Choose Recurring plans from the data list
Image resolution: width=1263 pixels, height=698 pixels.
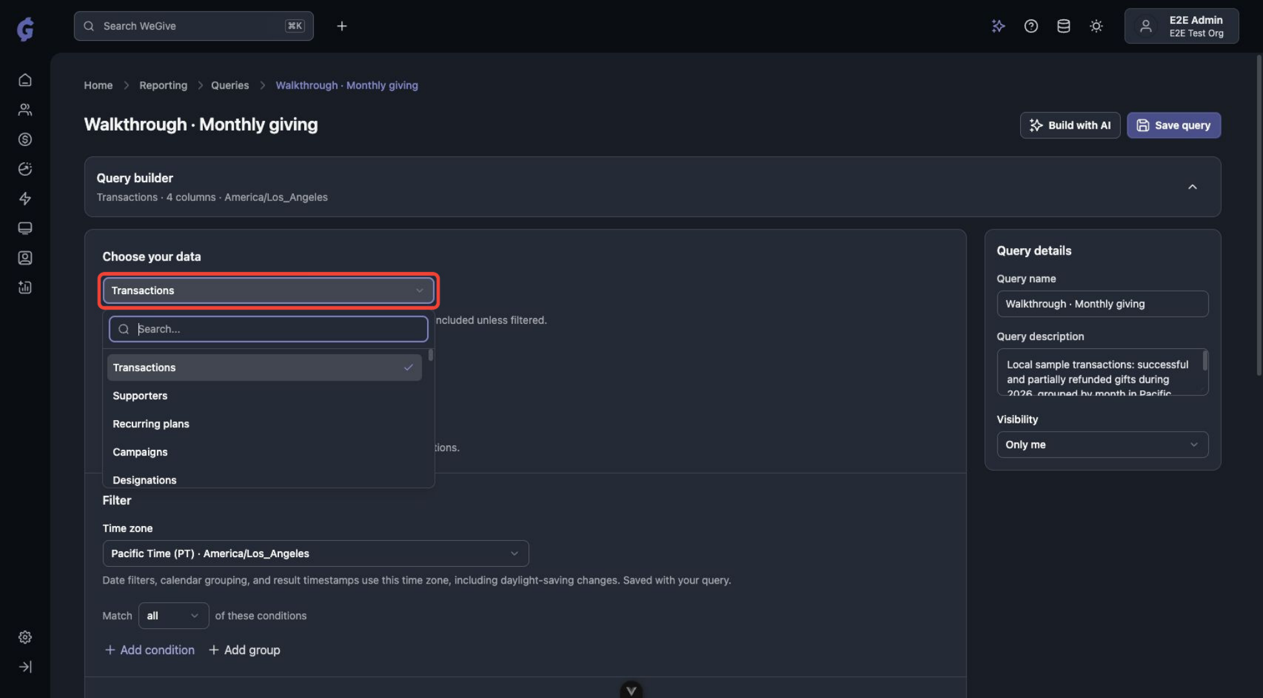point(264,424)
